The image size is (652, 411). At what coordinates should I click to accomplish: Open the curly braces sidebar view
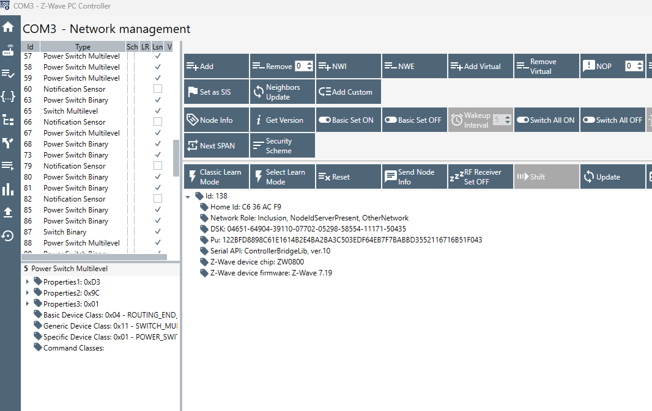(8, 96)
